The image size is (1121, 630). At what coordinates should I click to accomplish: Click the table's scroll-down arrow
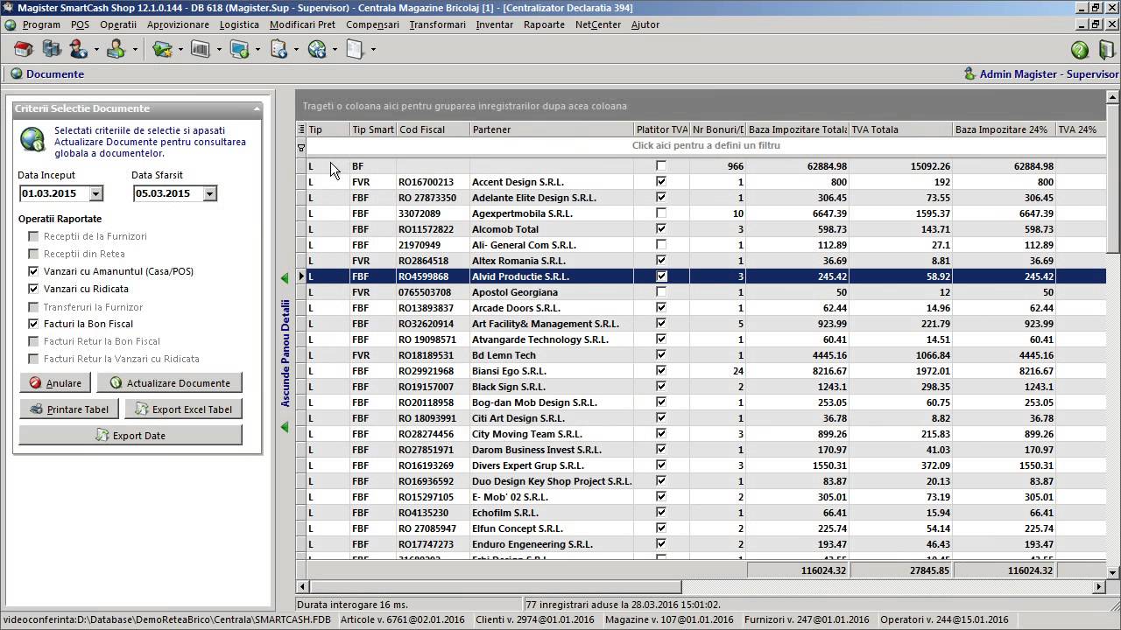pos(1113,572)
